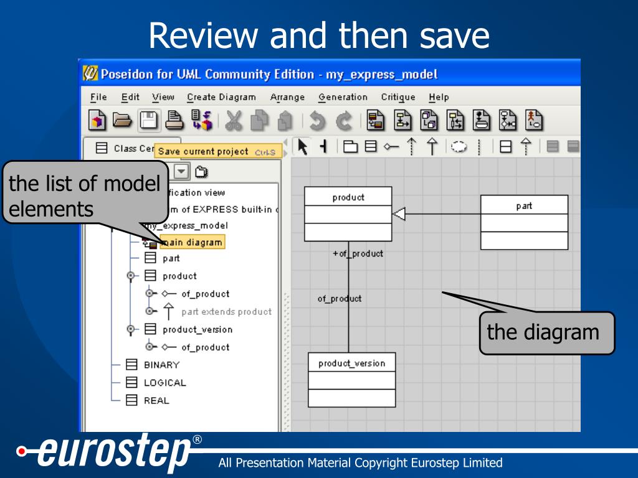Pick the dashed realization arrow tool
The height and width of the screenshot is (478, 638).
coord(526,146)
